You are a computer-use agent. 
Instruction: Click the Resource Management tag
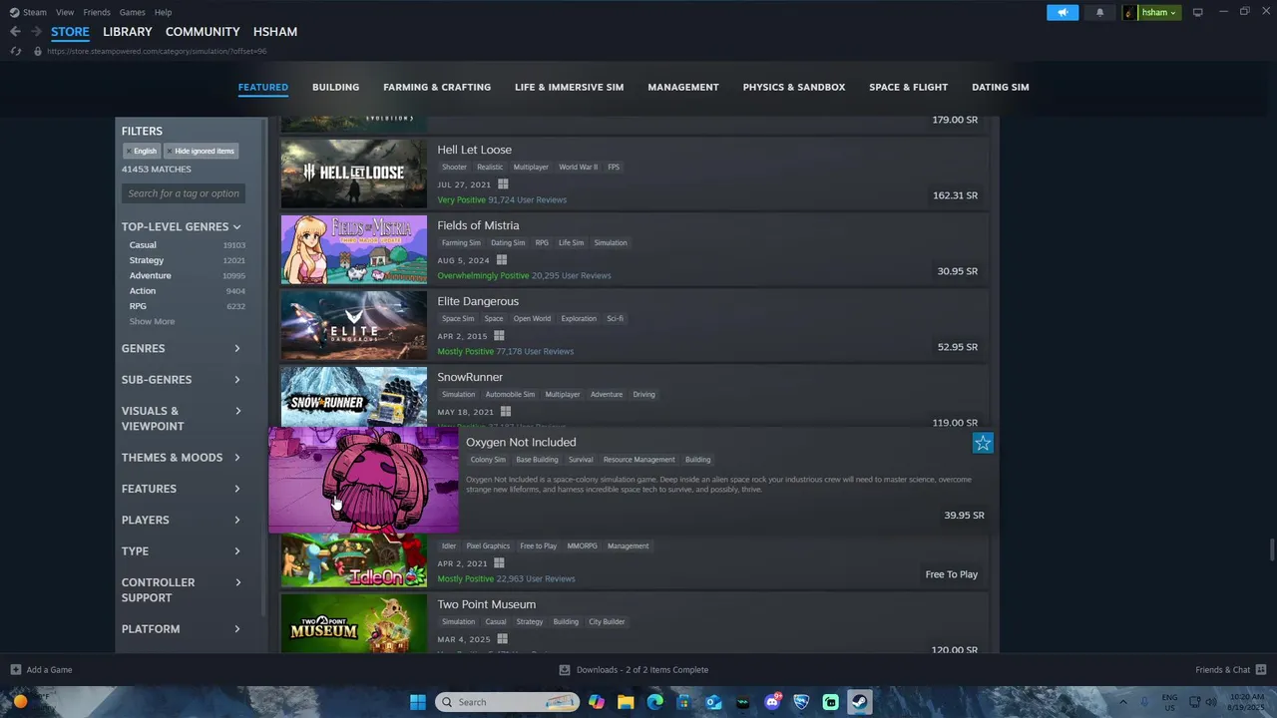638,460
